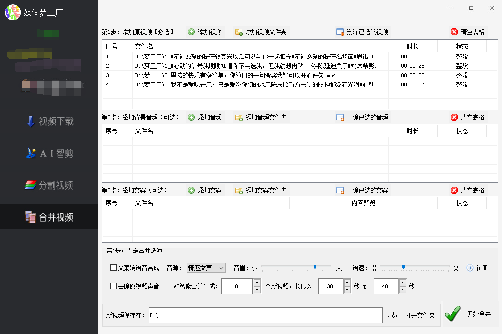The width and height of the screenshot is (502, 334).
Task: Click 状态 column header in 文案 table
Action: (x=462, y=203)
